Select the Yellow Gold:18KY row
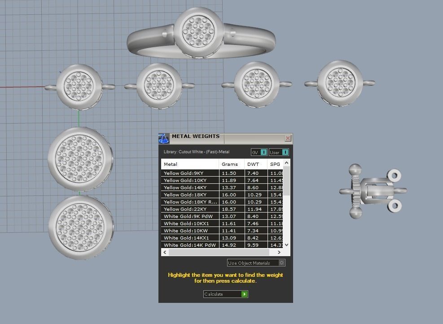Screen dimensions: 443x324 coord(222,195)
